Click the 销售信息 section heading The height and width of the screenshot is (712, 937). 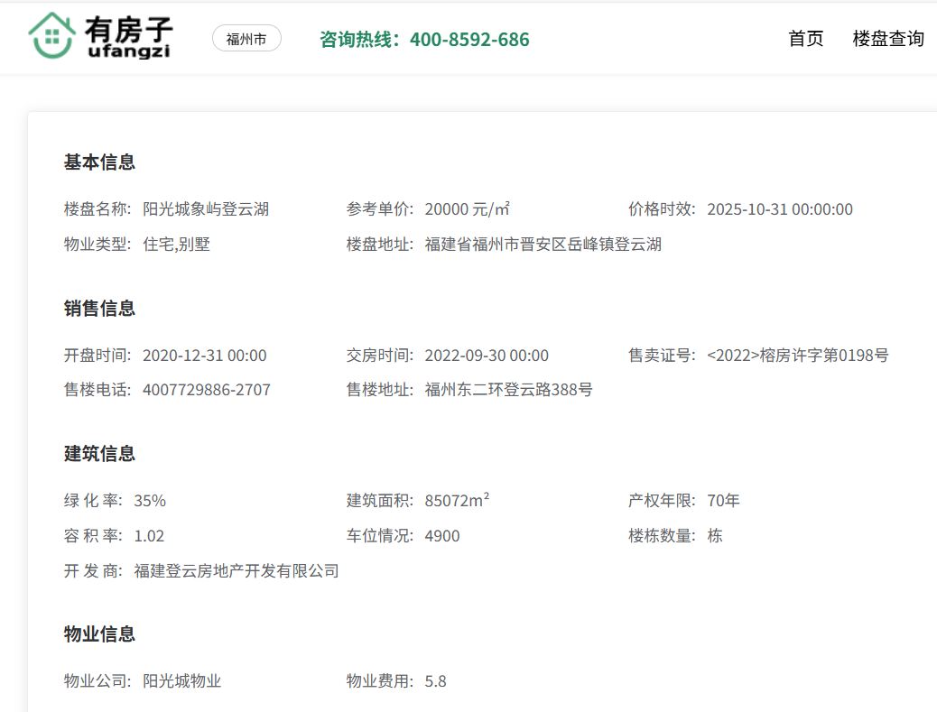pyautogui.click(x=99, y=309)
